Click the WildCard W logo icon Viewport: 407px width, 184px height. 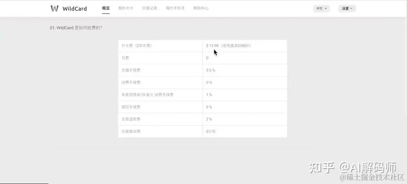pyautogui.click(x=54, y=8)
